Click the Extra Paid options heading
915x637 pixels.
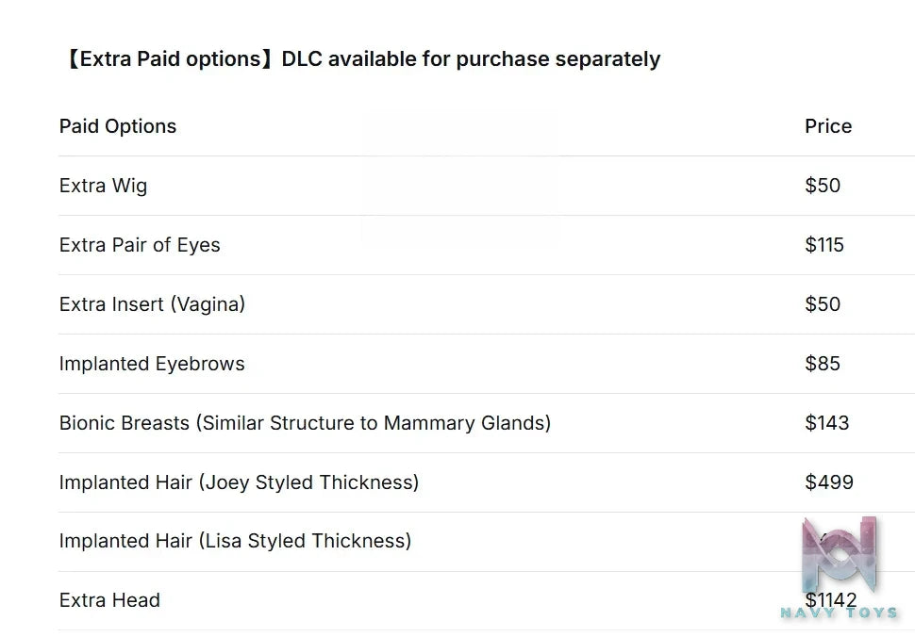[x=362, y=58]
